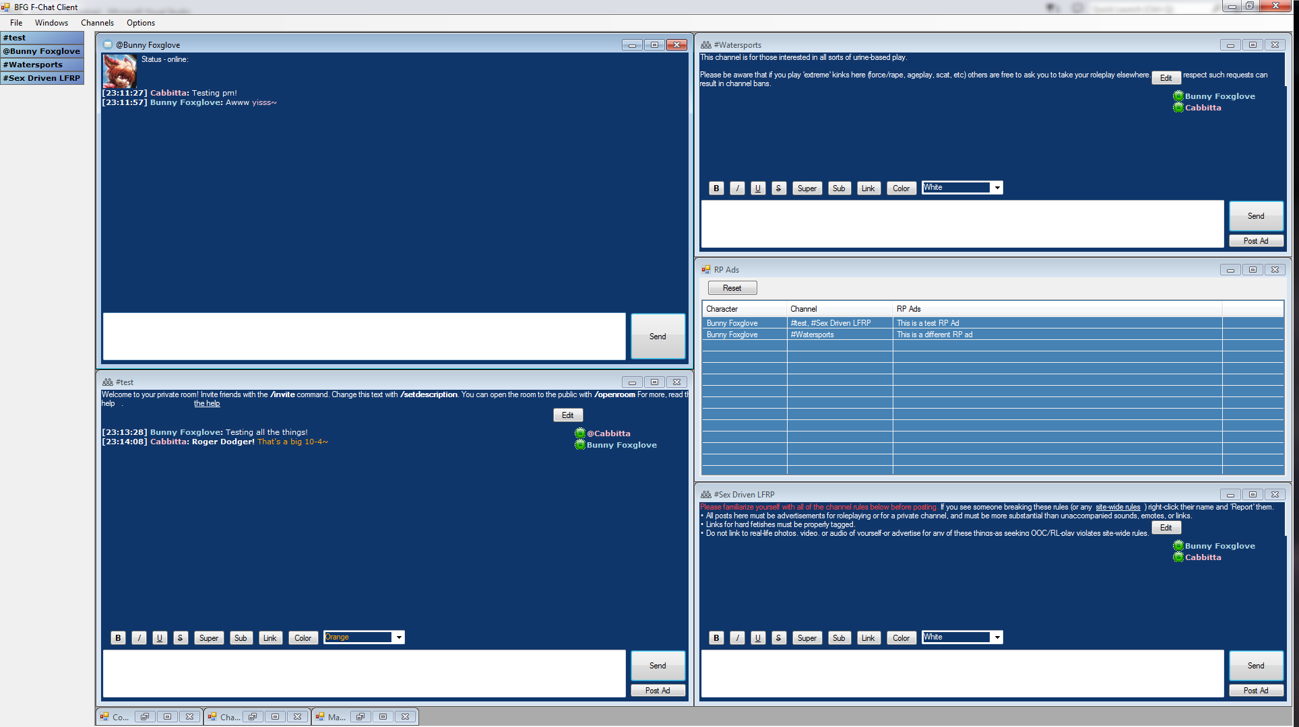Viewport: 1299px width, 727px height.
Task: Restore the minimized Cha... window
Action: [x=253, y=717]
